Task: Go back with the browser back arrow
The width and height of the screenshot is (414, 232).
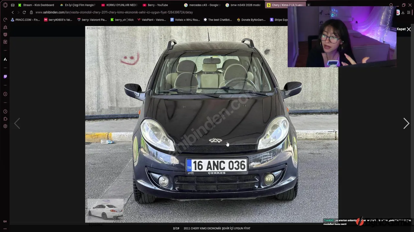Action: (x=13, y=12)
